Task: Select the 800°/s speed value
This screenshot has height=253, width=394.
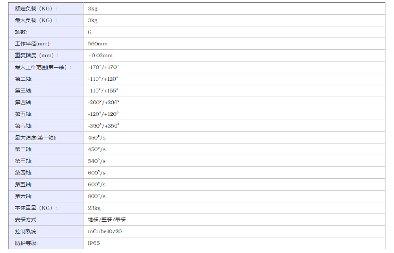Action: click(x=97, y=196)
